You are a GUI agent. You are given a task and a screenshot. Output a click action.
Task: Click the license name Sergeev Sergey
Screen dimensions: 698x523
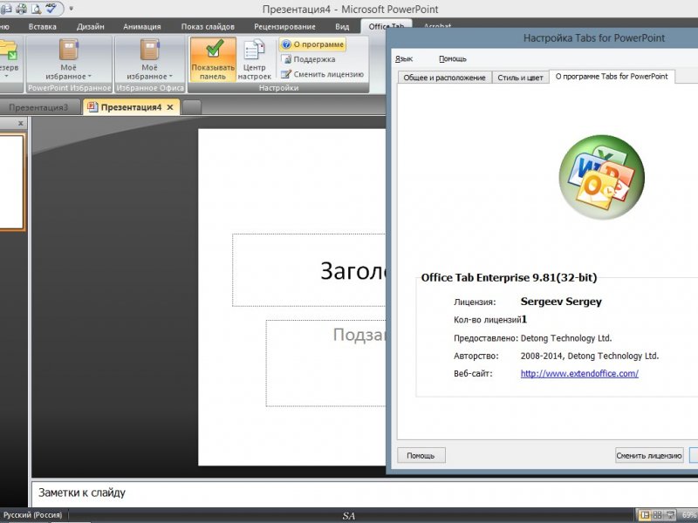coord(561,302)
